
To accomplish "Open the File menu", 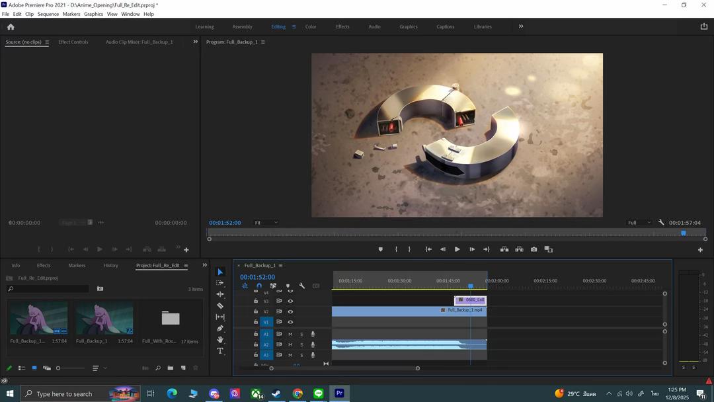I will (5, 14).
